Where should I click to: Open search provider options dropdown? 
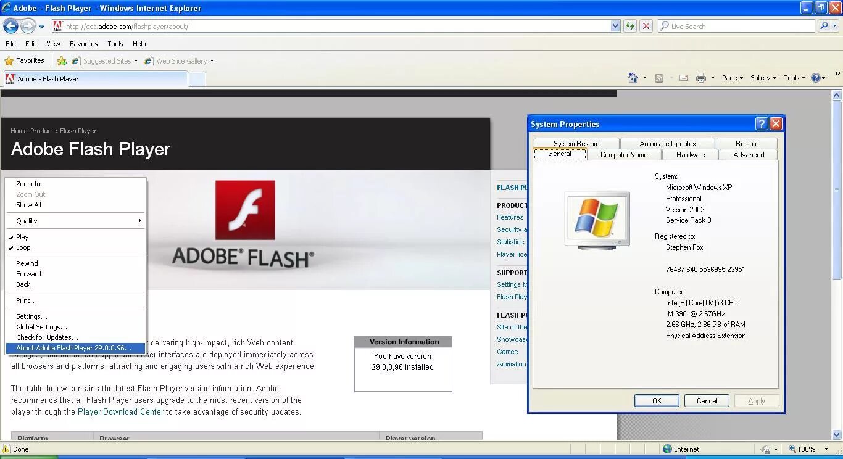(x=835, y=26)
